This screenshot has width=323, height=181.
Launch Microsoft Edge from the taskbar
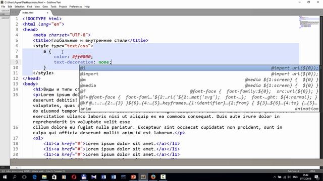(x=34, y=177)
